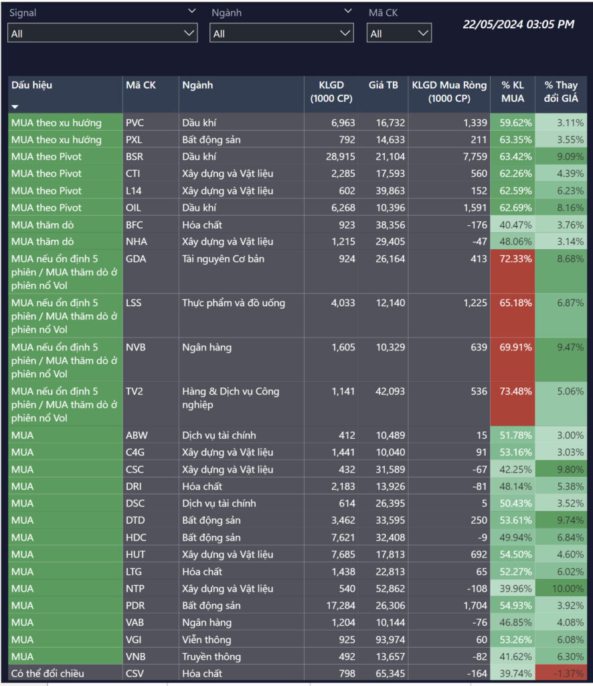The height and width of the screenshot is (686, 593).
Task: Select the PDR ticker cell
Action: (135, 606)
